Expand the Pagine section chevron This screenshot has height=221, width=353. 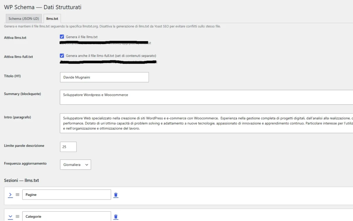10,195
